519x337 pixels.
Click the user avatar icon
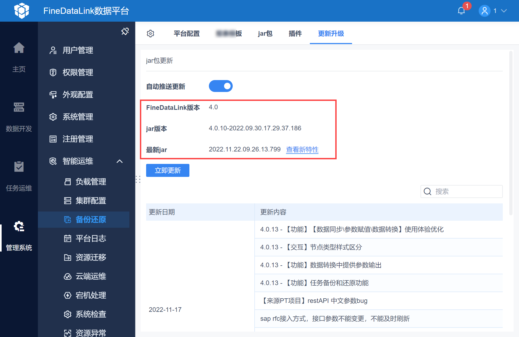(x=484, y=11)
